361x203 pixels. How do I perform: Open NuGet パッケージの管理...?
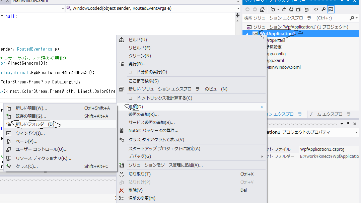pyautogui.click(x=192, y=131)
